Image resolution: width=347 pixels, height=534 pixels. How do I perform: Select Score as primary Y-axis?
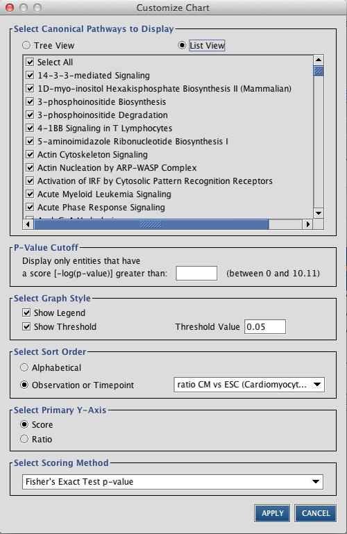coord(24,425)
